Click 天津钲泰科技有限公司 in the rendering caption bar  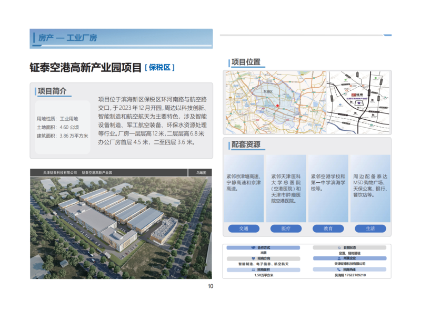tap(60, 173)
